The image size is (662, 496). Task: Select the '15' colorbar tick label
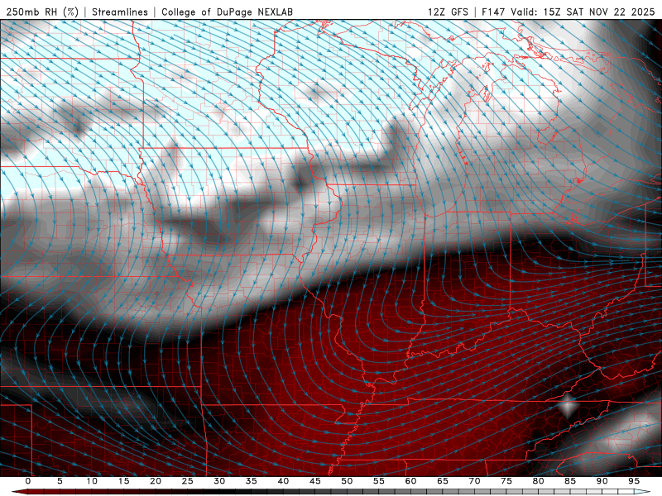coord(123,481)
